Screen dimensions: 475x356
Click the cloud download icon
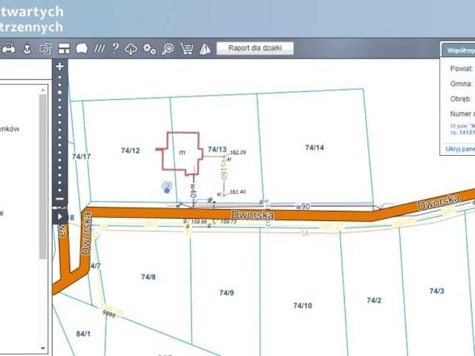point(131,49)
